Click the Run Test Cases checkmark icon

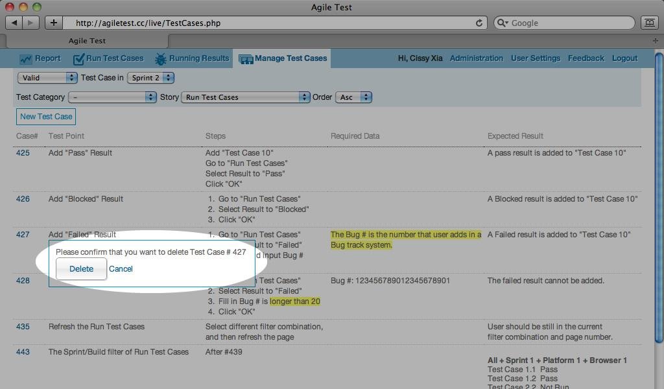[79, 58]
